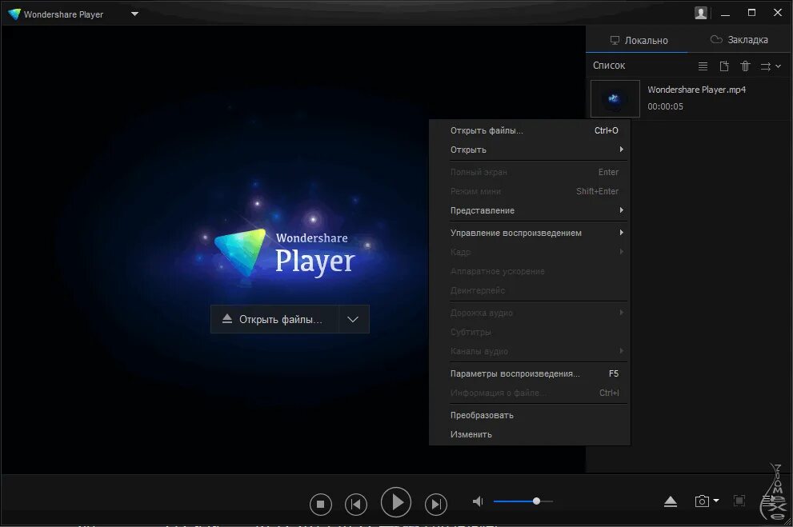Click the fullscreen icon in bottom bar
The image size is (793, 527).
click(x=739, y=501)
